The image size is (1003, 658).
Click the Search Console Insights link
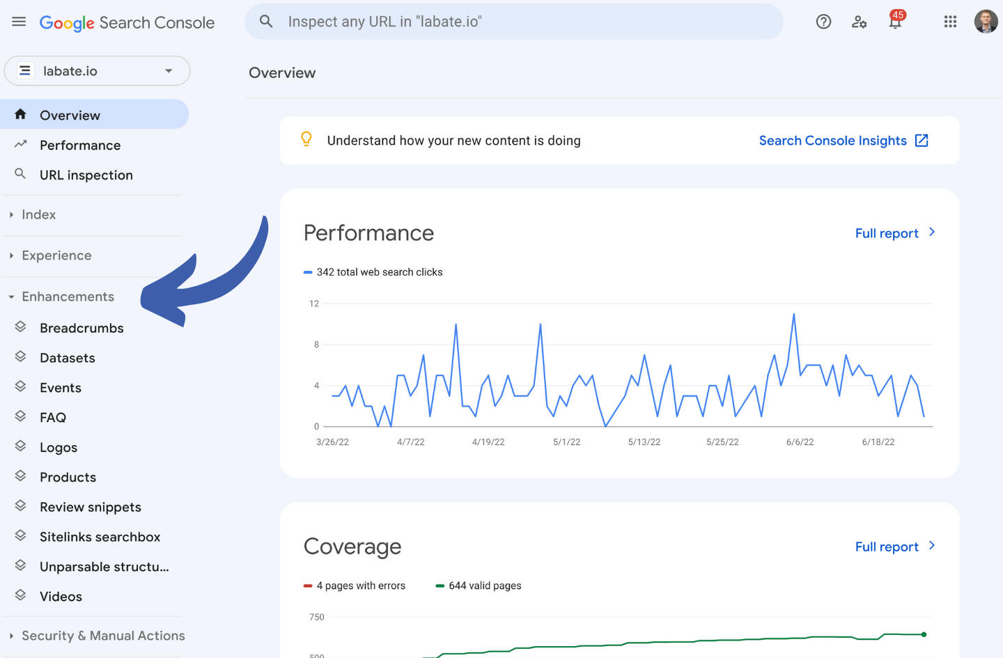(832, 141)
